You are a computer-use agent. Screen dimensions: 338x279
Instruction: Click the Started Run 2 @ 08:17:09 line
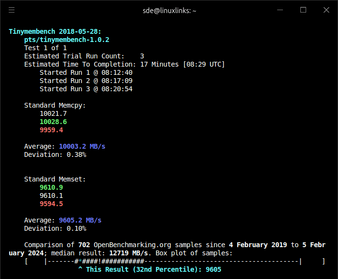click(86, 81)
